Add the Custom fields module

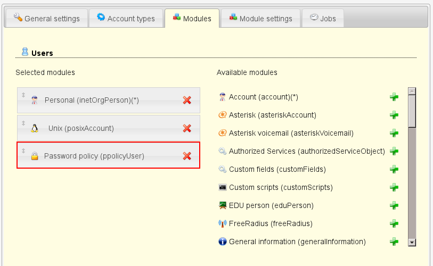[394, 169]
